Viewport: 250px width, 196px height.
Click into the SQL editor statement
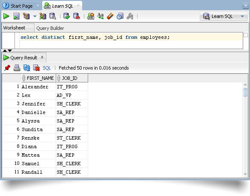click(x=95, y=37)
